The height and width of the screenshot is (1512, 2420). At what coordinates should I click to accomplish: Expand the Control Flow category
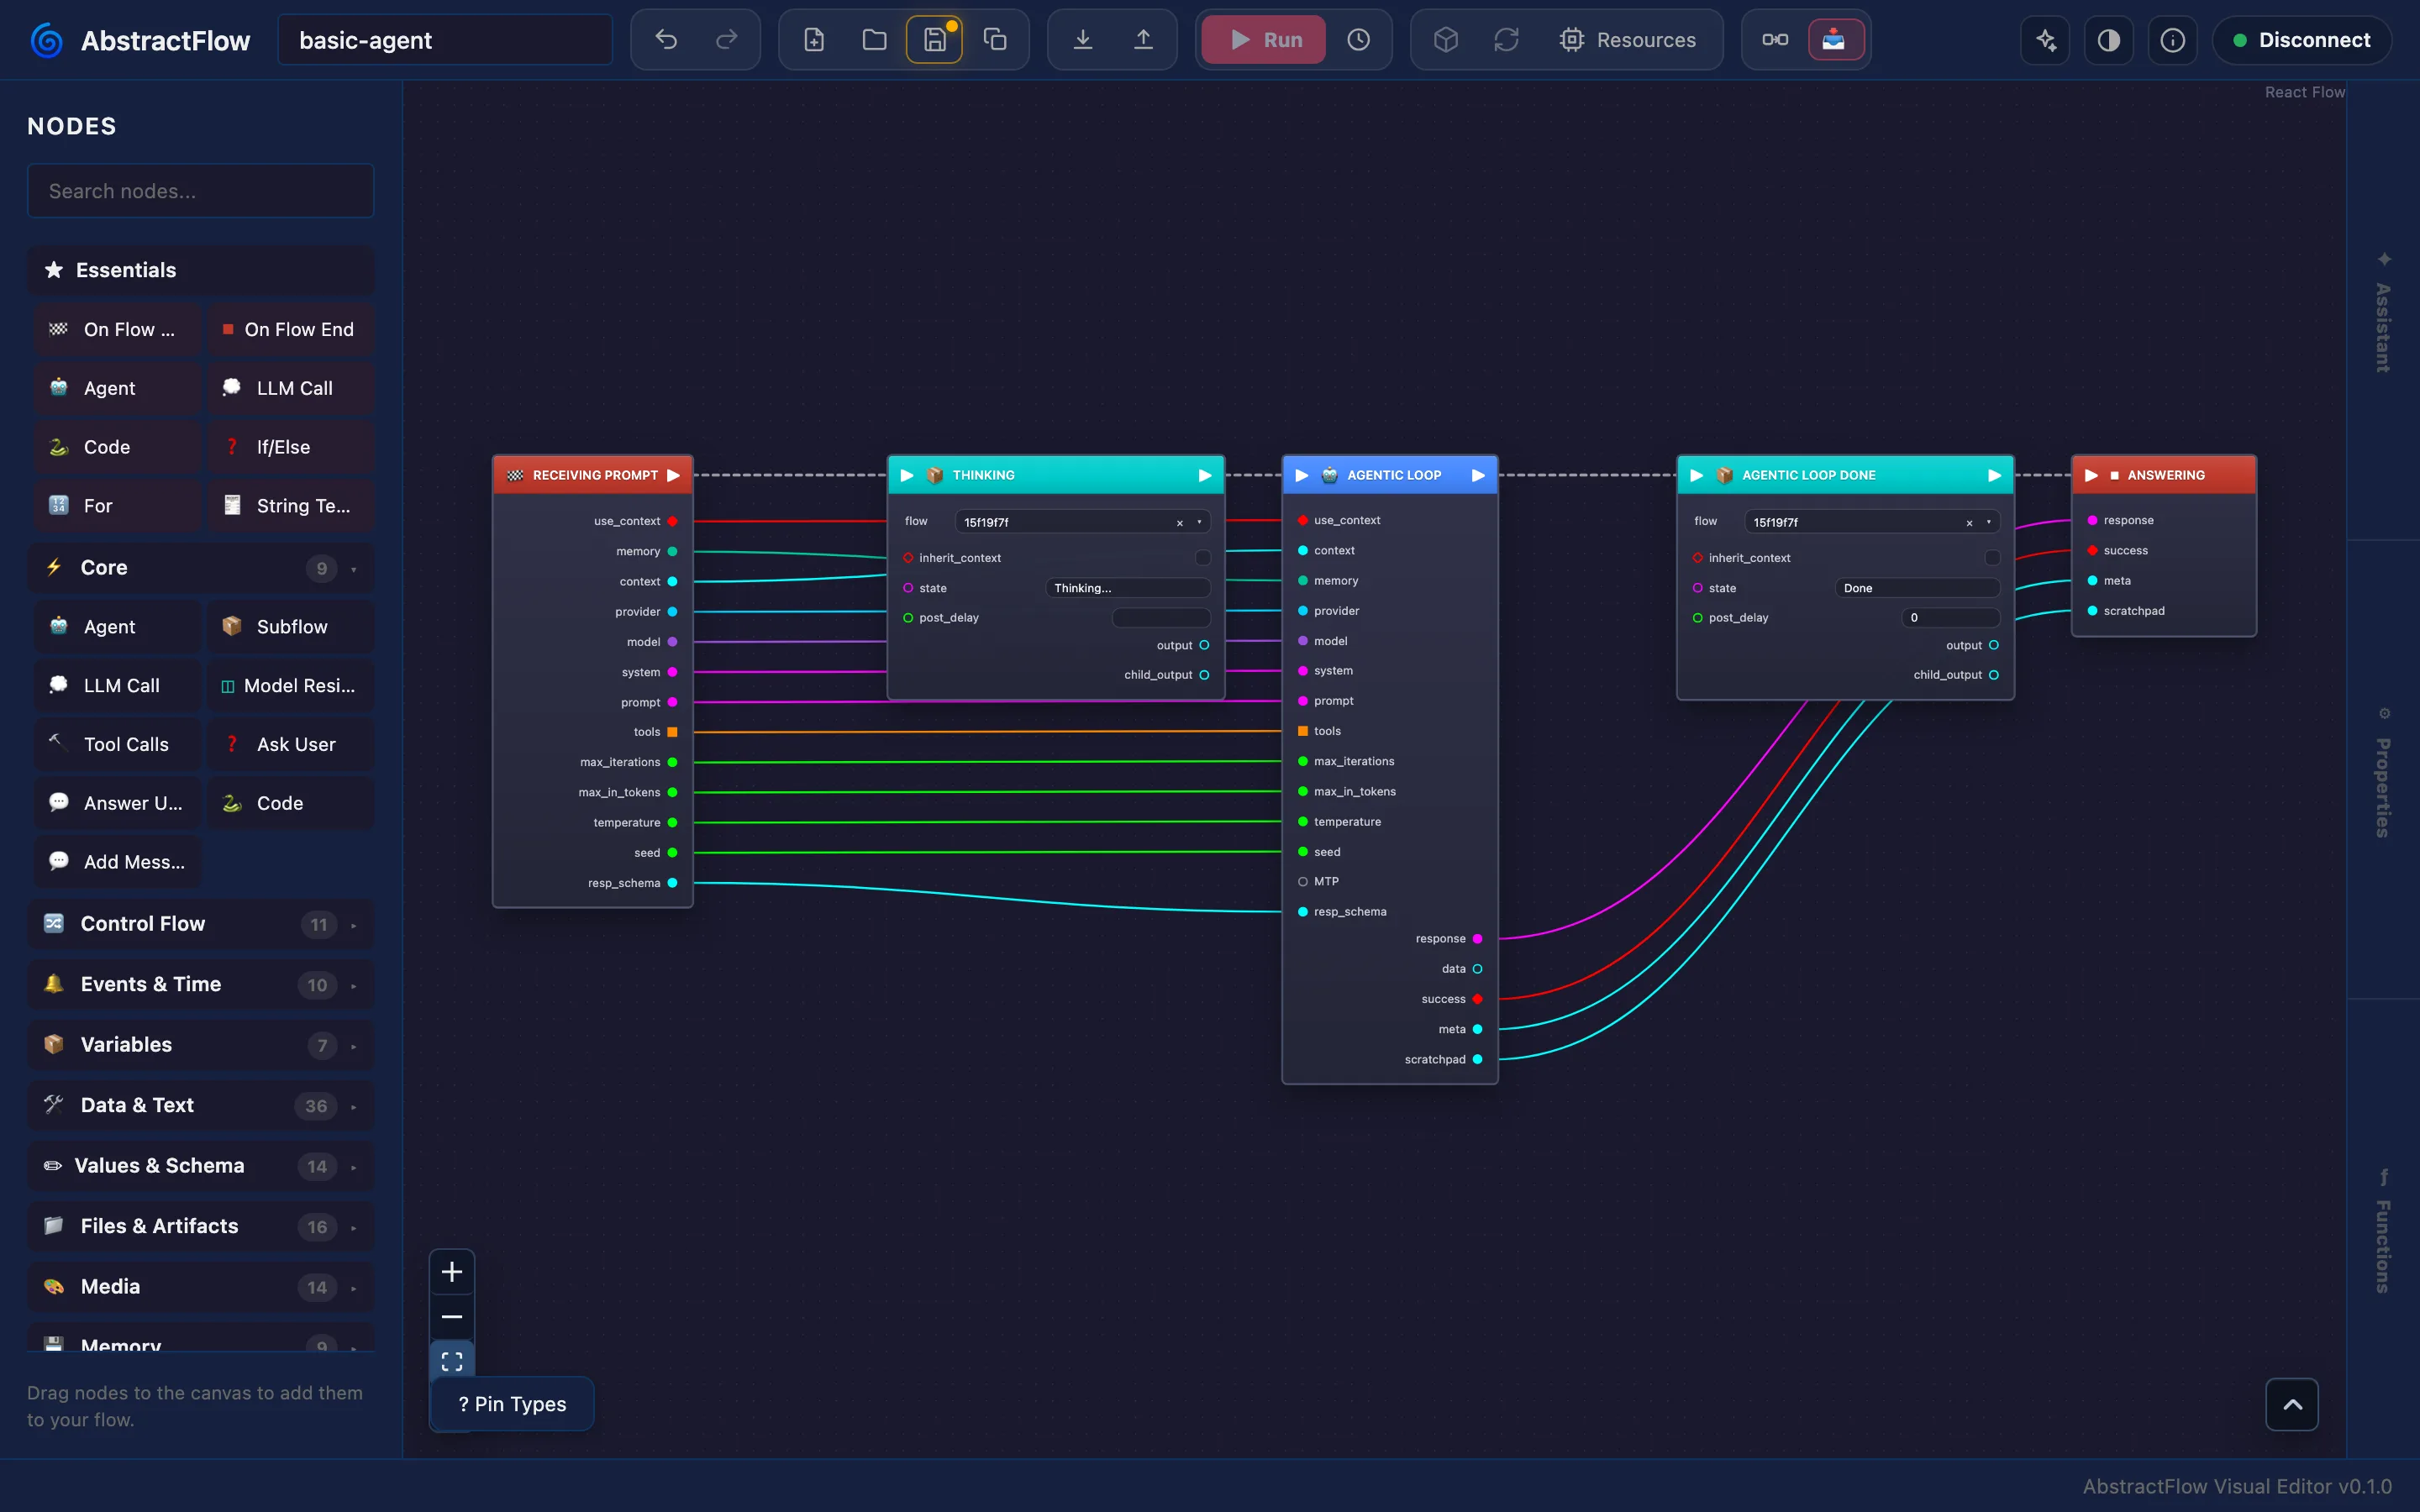[x=201, y=924]
